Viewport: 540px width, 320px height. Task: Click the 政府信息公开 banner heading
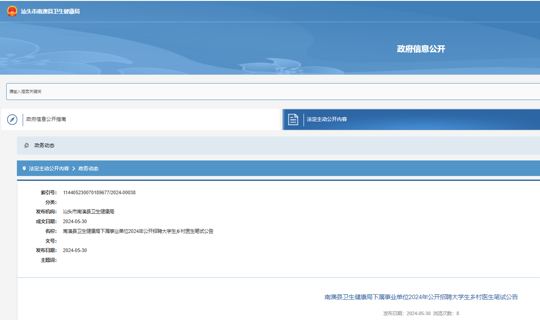coord(420,49)
